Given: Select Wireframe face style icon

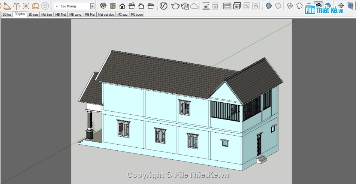Looking at the screenshot, I should (x=290, y=6).
